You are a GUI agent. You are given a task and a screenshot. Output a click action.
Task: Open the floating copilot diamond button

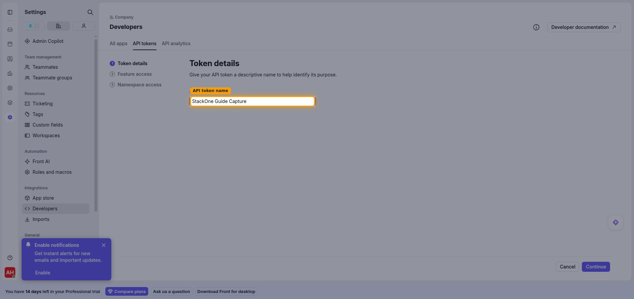pos(616,222)
